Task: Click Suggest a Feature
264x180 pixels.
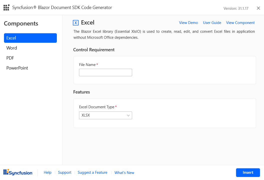Action: [x=92, y=172]
